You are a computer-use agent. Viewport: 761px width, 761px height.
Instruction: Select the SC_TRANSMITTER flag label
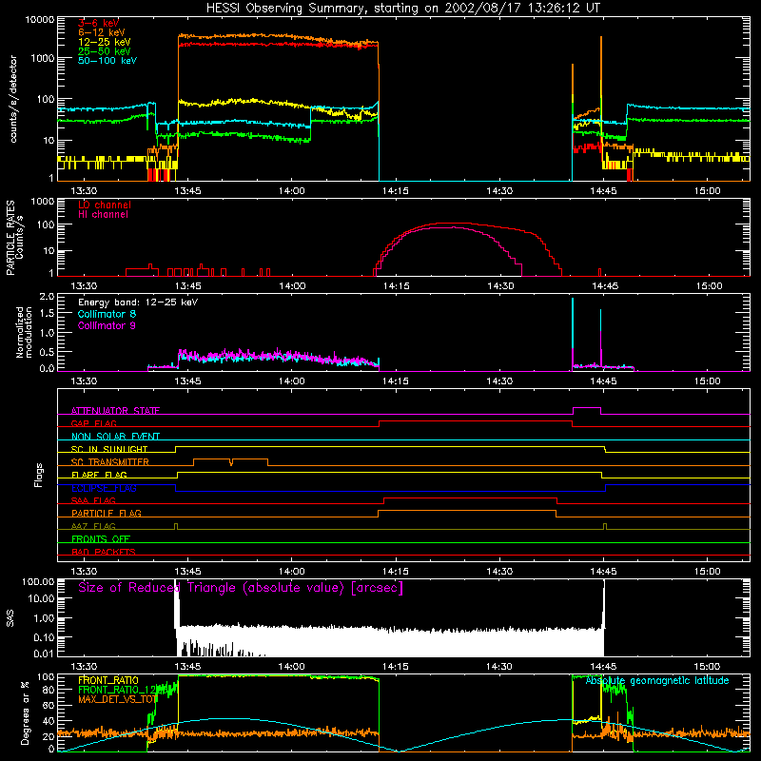[x=110, y=462]
